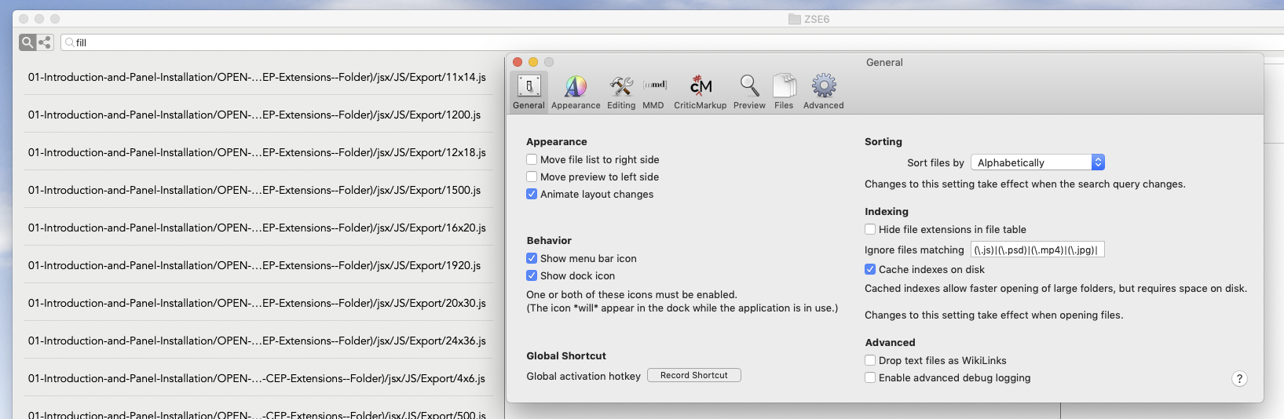Image resolution: width=1284 pixels, height=419 pixels.
Task: Enable Move file list to right side
Action: click(532, 159)
